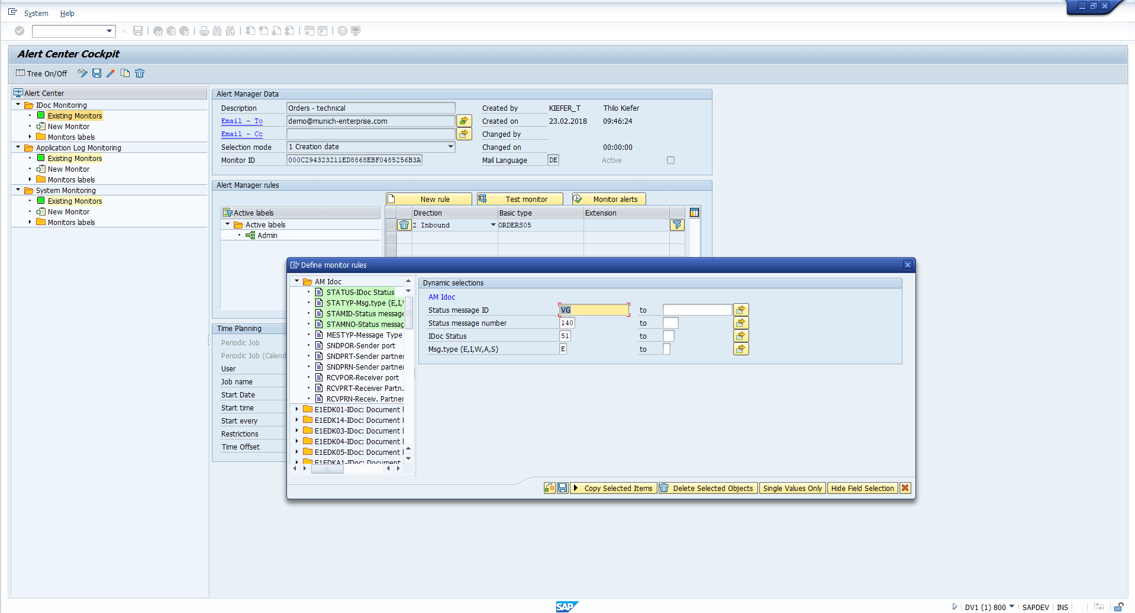Click Hide Field Selection button
The width and height of the screenshot is (1135, 613).
[862, 488]
